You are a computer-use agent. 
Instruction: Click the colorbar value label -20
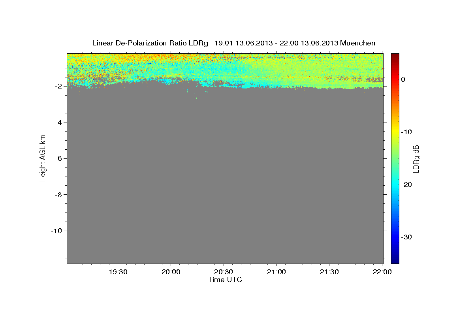point(407,184)
